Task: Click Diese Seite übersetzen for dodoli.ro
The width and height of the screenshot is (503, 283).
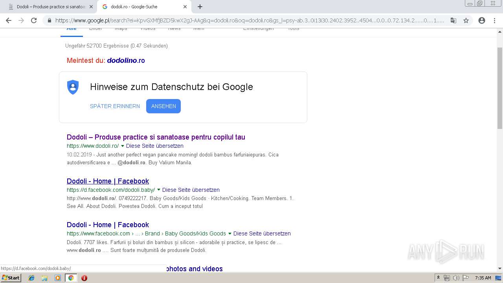Action: pyautogui.click(x=155, y=146)
